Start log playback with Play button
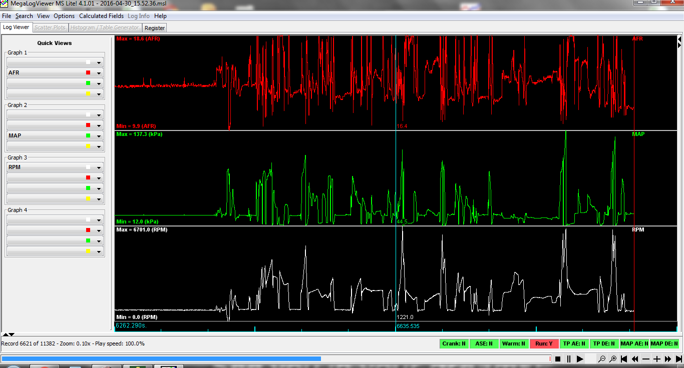The image size is (684, 368). point(580,359)
